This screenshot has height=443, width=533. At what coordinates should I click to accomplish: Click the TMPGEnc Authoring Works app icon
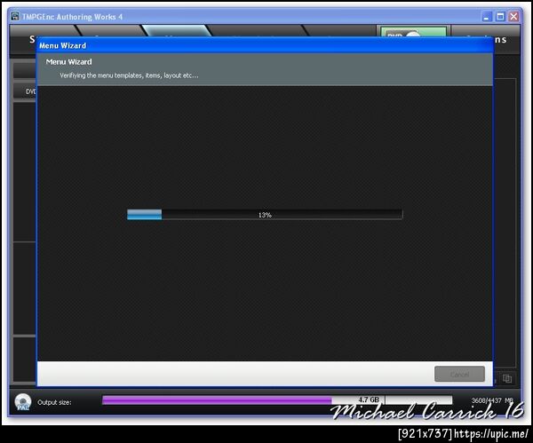(x=15, y=16)
